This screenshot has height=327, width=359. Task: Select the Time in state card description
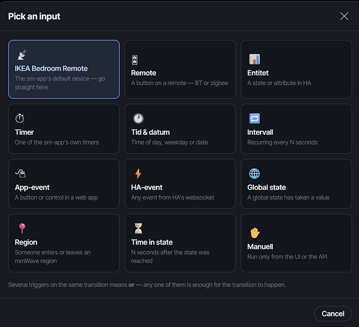coord(170,256)
